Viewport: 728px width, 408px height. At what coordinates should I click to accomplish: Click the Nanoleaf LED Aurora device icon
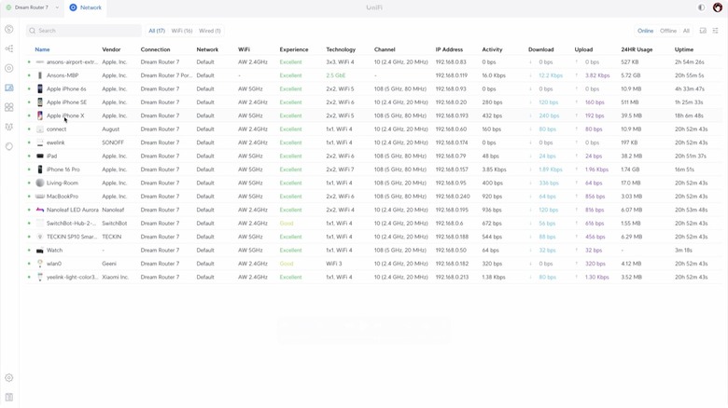click(x=40, y=210)
